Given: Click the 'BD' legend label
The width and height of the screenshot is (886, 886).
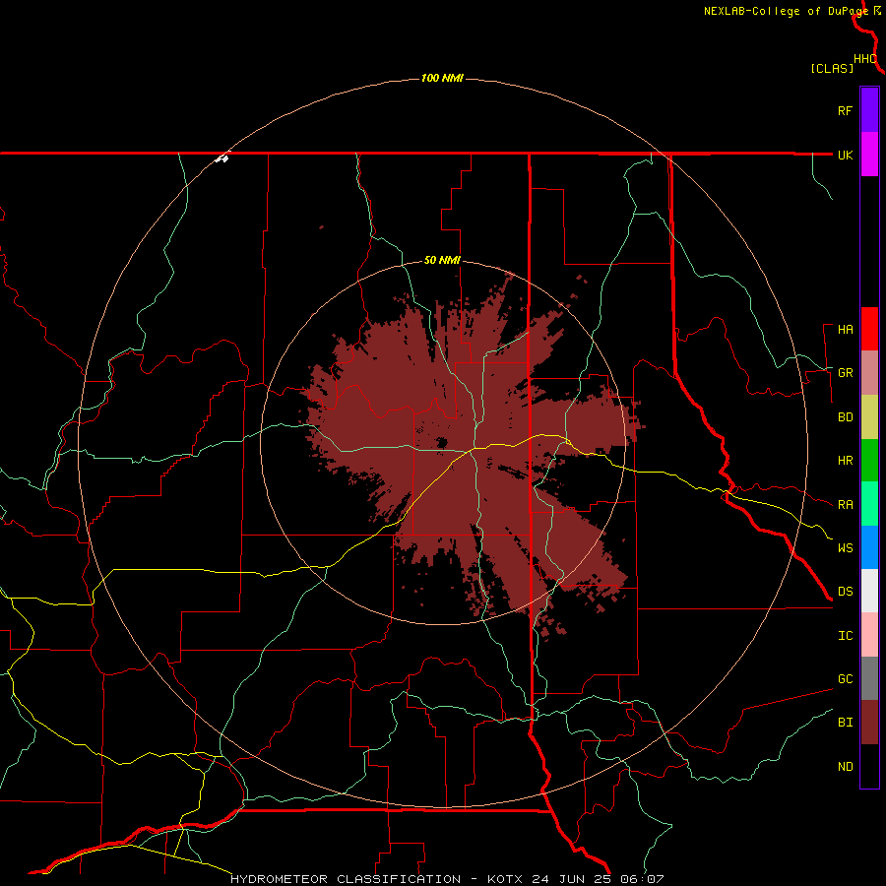Looking at the screenshot, I should (x=845, y=417).
